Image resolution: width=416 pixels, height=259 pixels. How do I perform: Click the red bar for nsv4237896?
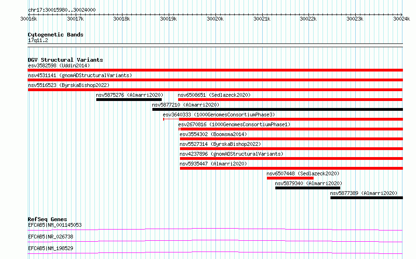tap(291, 158)
